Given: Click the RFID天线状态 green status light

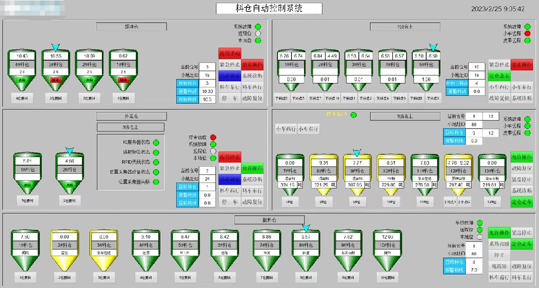Looking at the screenshot, I should [x=156, y=162].
